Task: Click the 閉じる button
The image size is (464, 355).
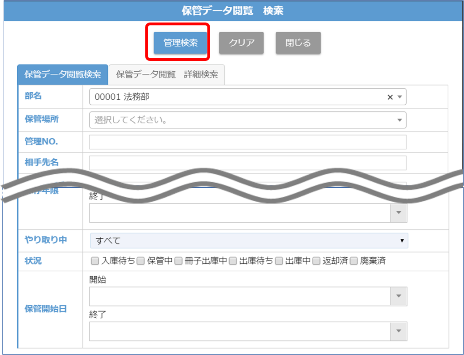Action: (x=298, y=43)
